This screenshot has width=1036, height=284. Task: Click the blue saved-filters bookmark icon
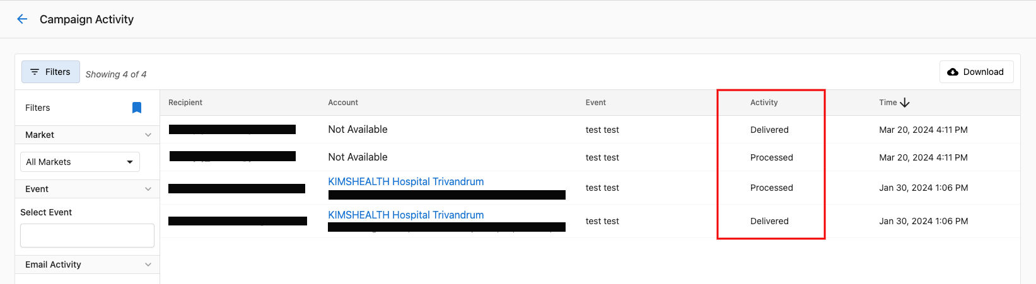[x=137, y=108]
